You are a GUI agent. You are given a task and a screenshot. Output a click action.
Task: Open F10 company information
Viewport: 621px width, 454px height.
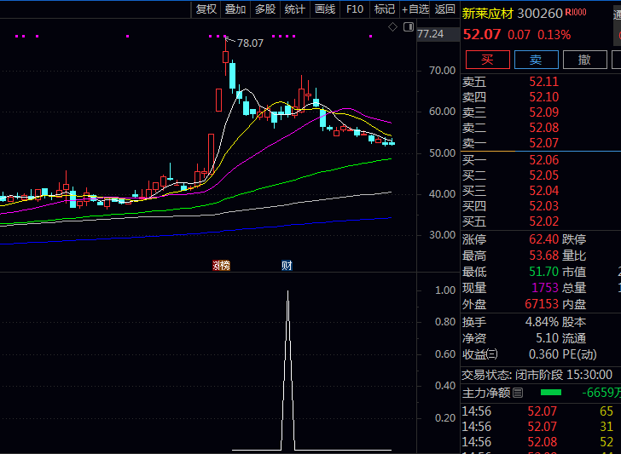(x=355, y=9)
